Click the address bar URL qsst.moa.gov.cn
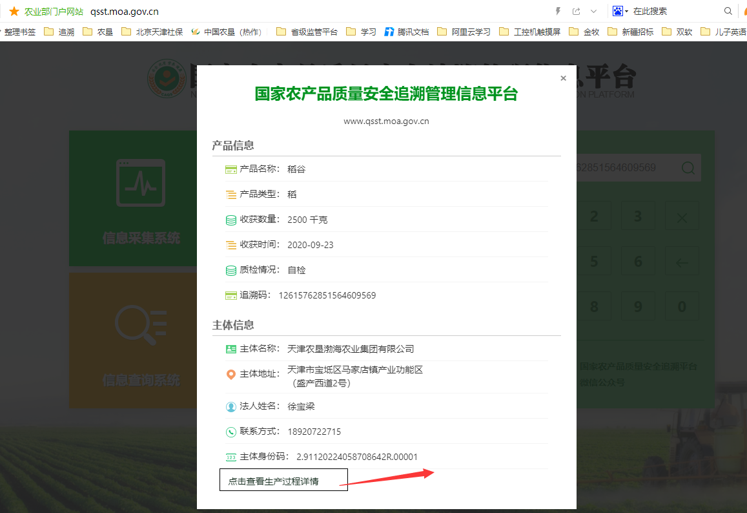747x513 pixels. point(125,12)
